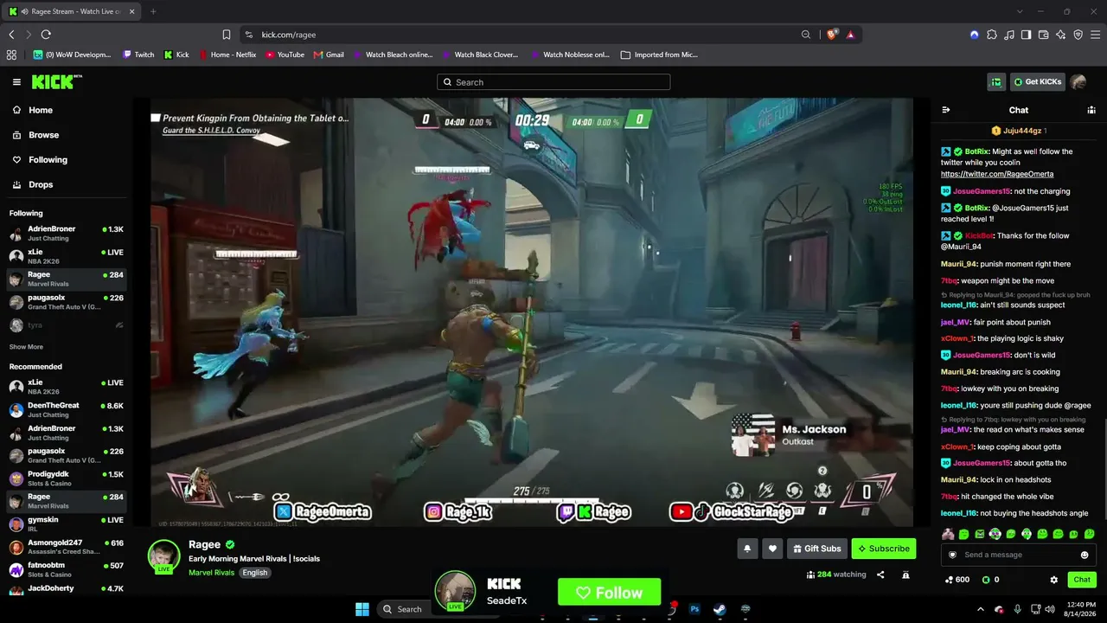Image resolution: width=1107 pixels, height=623 pixels.
Task: Open the Kick hamburger sidebar menu
Action: point(16,82)
